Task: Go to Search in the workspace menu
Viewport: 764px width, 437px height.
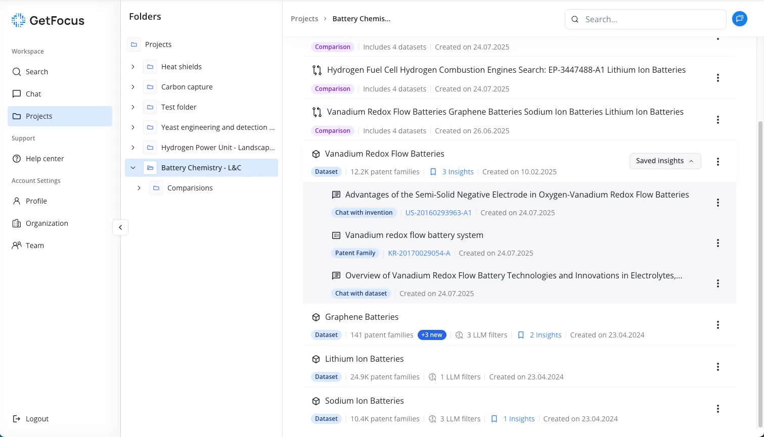Action: pyautogui.click(x=60, y=72)
